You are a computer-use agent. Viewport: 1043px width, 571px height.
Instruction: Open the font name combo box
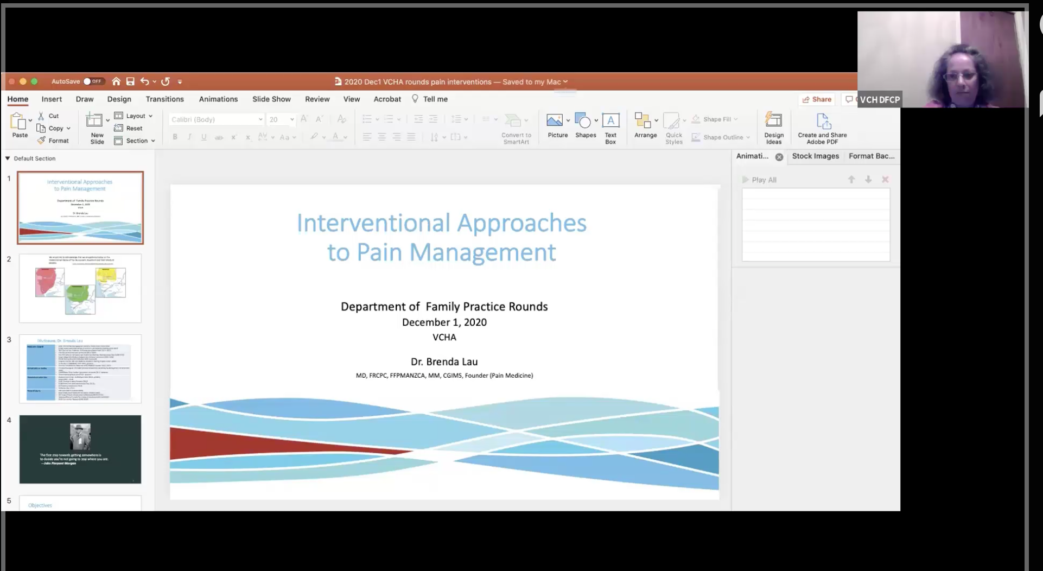[x=216, y=119]
